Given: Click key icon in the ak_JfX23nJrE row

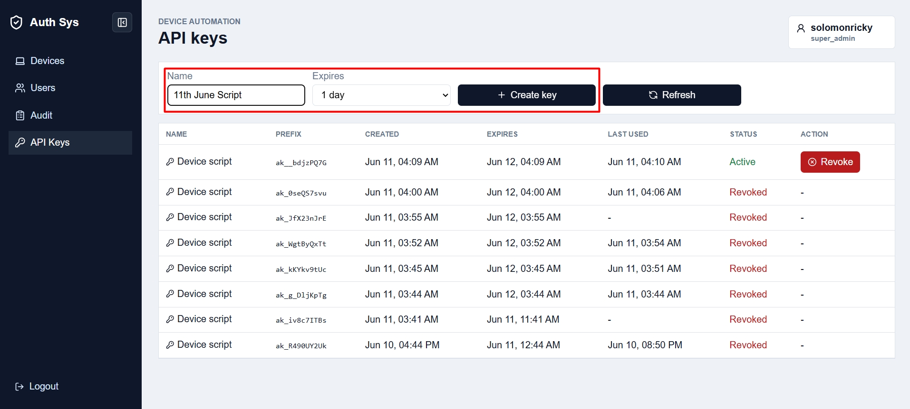Looking at the screenshot, I should pyautogui.click(x=170, y=217).
